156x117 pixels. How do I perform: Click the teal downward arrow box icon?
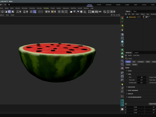pos(122,104)
